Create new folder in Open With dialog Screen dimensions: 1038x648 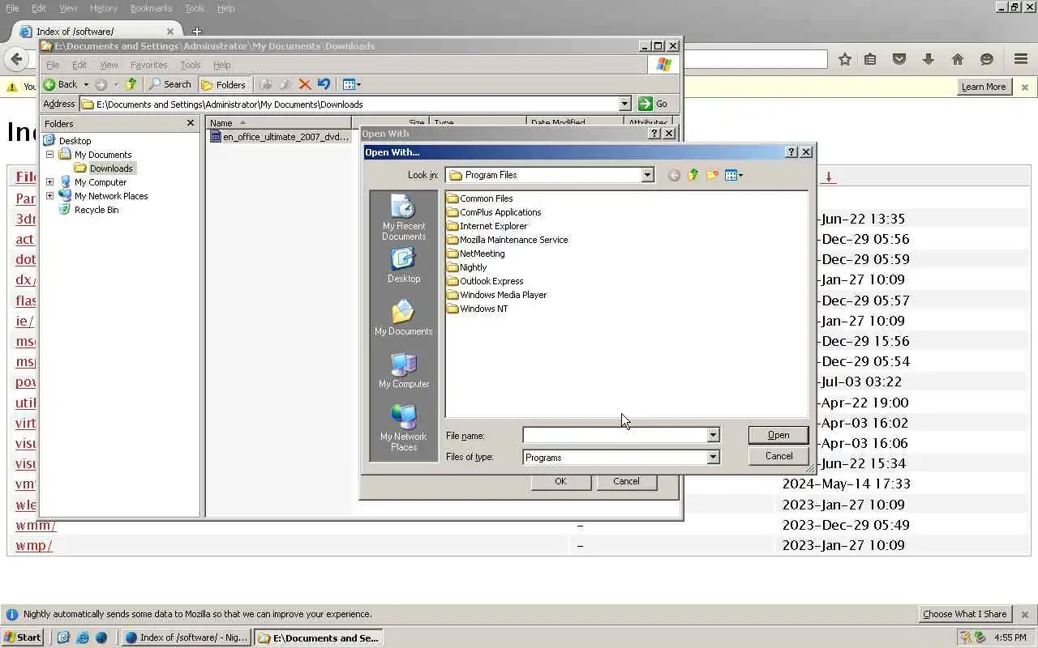712,175
